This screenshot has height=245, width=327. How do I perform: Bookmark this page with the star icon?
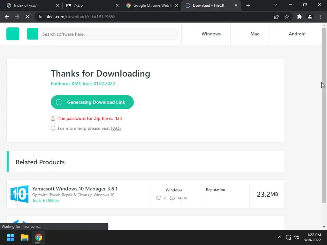click(287, 17)
